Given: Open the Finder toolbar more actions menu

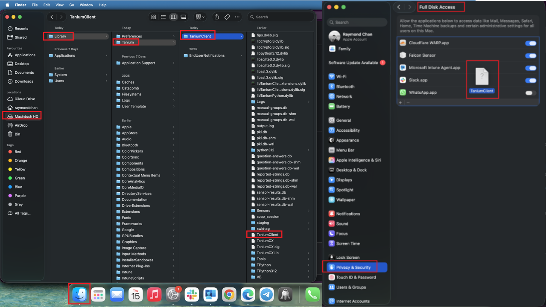Looking at the screenshot, I should (237, 17).
